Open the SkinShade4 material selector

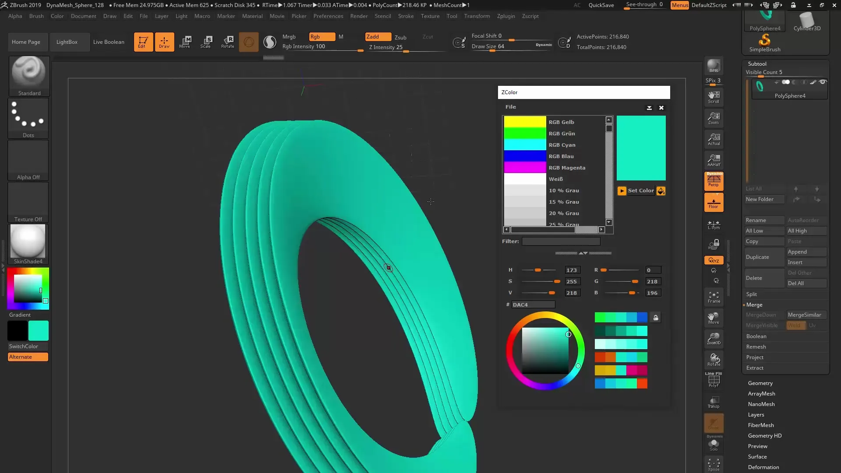tap(28, 244)
